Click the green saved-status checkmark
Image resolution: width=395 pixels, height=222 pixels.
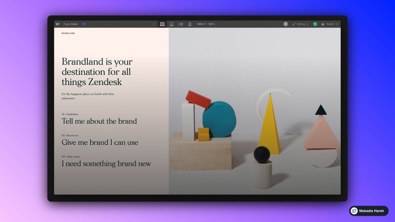(x=315, y=24)
